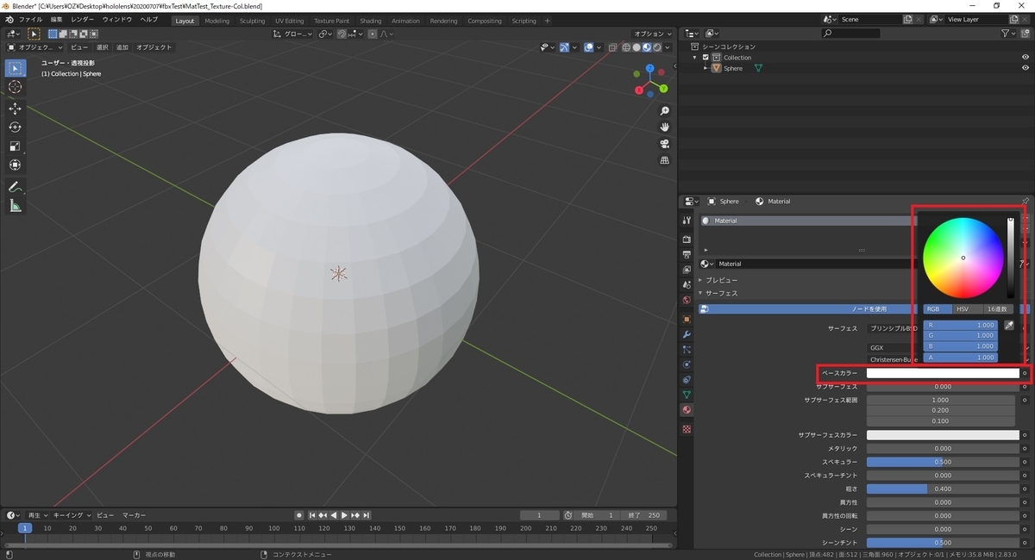Image resolution: width=1035 pixels, height=560 pixels.
Task: Open the Output properties tab
Action: pos(687,254)
